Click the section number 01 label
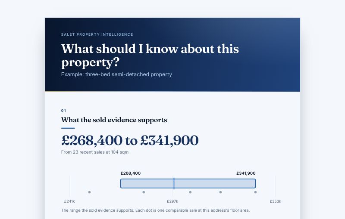 [x=63, y=111]
